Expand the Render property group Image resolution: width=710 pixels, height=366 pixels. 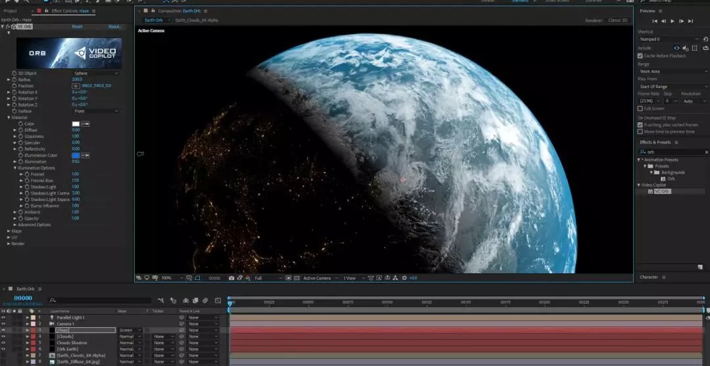[x=9, y=244]
